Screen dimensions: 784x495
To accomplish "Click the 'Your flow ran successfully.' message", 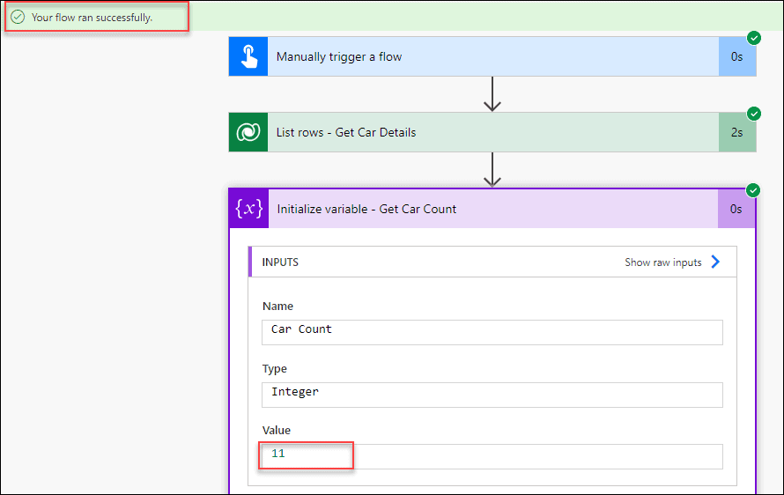I will (x=92, y=18).
